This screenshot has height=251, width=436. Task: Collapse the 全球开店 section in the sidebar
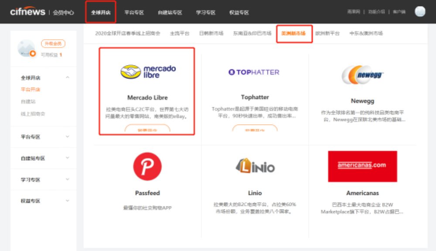[x=67, y=77]
